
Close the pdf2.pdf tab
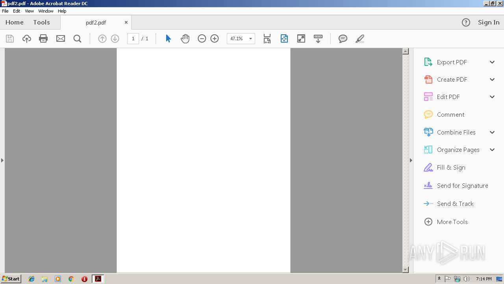(126, 22)
